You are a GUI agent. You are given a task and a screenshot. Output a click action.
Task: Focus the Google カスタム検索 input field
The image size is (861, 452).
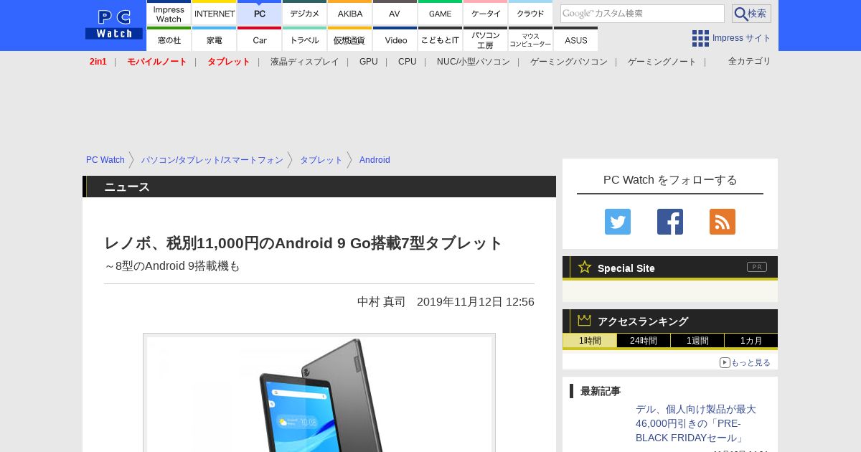(642, 14)
